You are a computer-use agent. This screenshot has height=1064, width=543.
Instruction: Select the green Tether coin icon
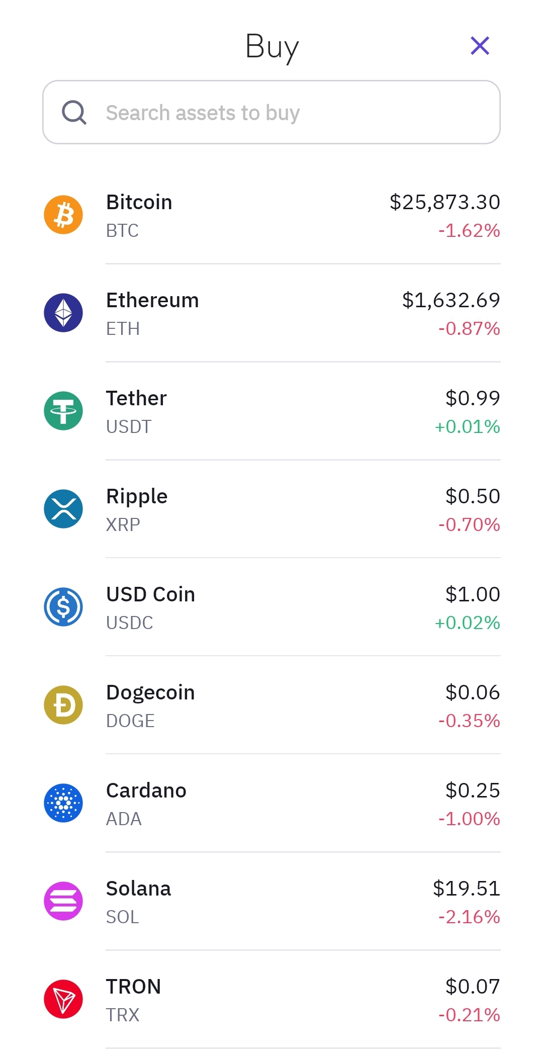tap(63, 411)
